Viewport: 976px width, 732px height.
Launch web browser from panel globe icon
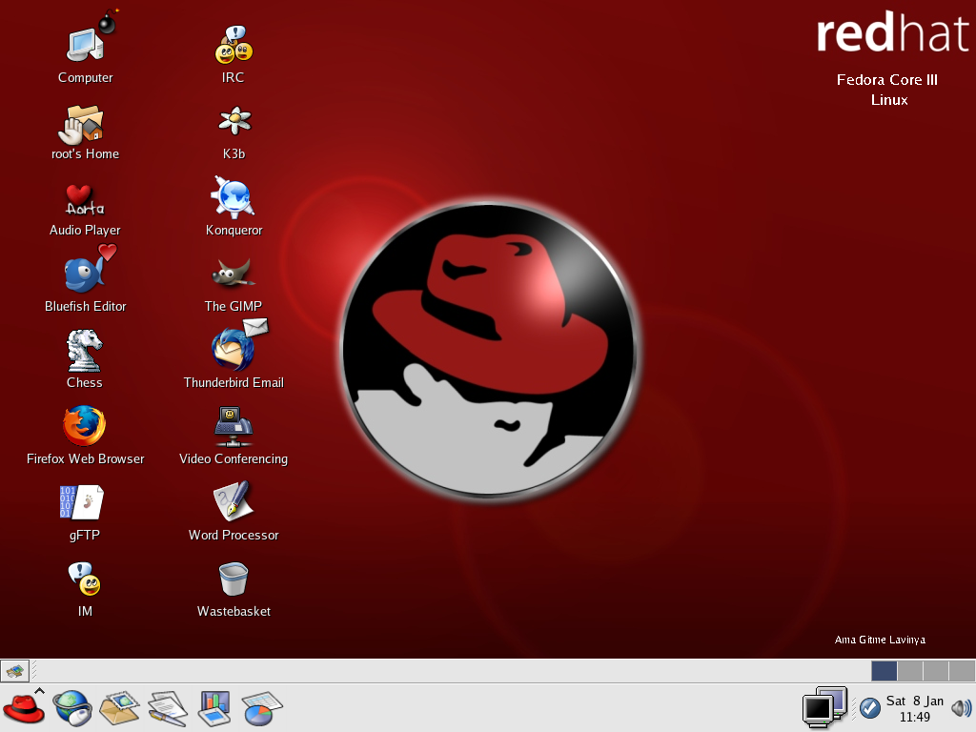point(72,708)
